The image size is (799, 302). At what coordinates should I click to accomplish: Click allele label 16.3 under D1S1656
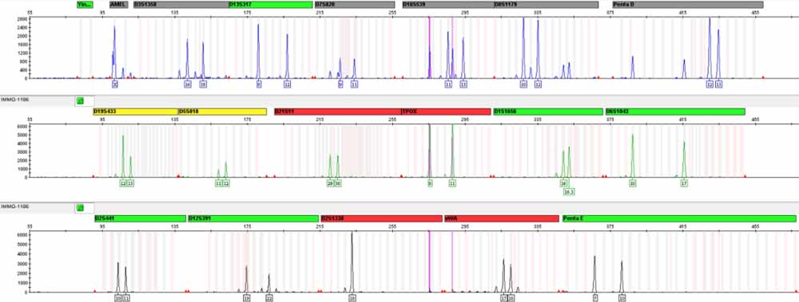point(569,192)
